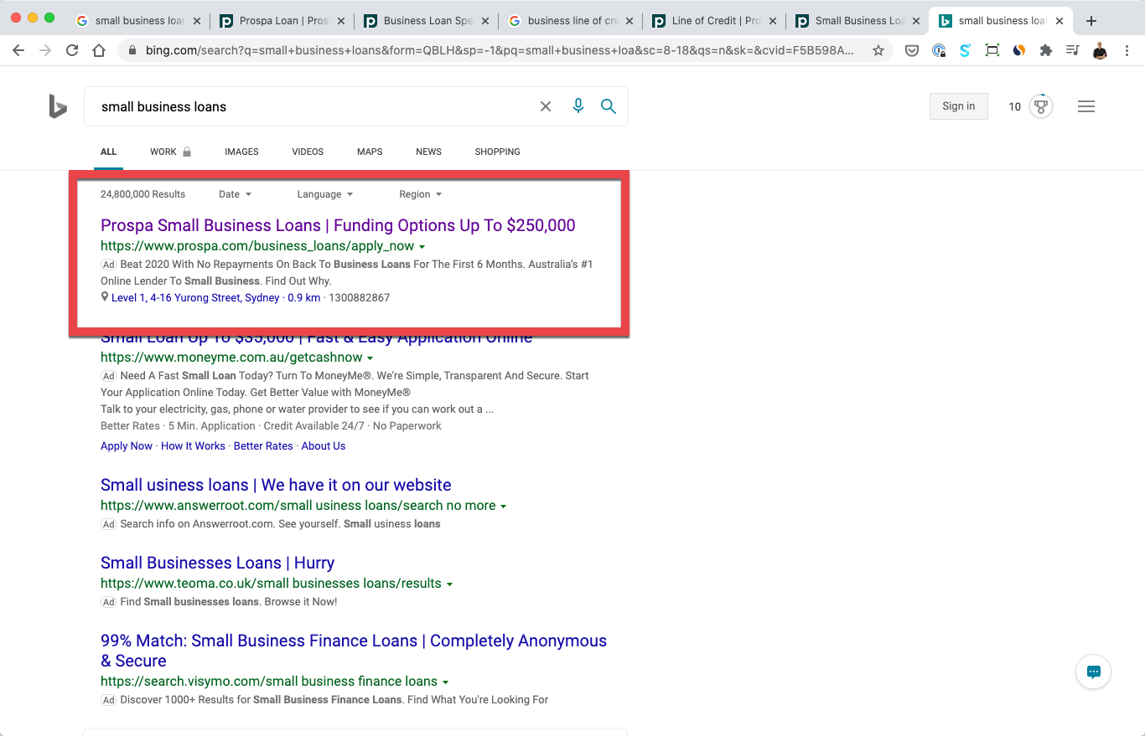1145x736 pixels.
Task: Open the browser home page icon
Action: tap(99, 50)
